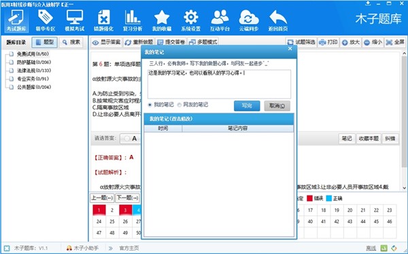Open the 精华专区 tag icon
The image size is (408, 254).
46,20
